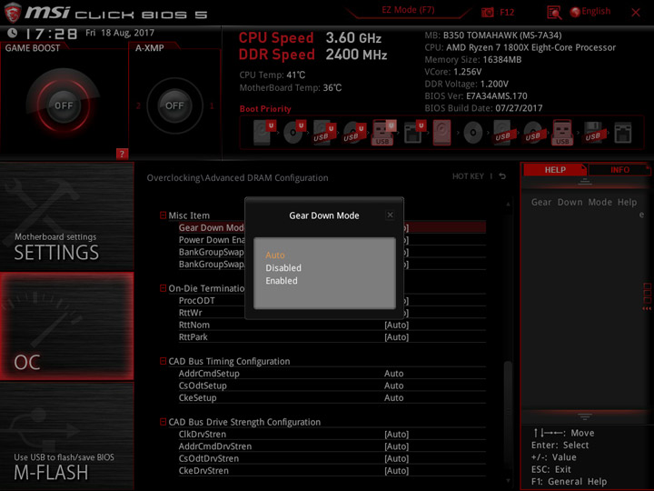Edit the AddrCmdSetup Auto value field
The image size is (654, 491).
click(393, 374)
